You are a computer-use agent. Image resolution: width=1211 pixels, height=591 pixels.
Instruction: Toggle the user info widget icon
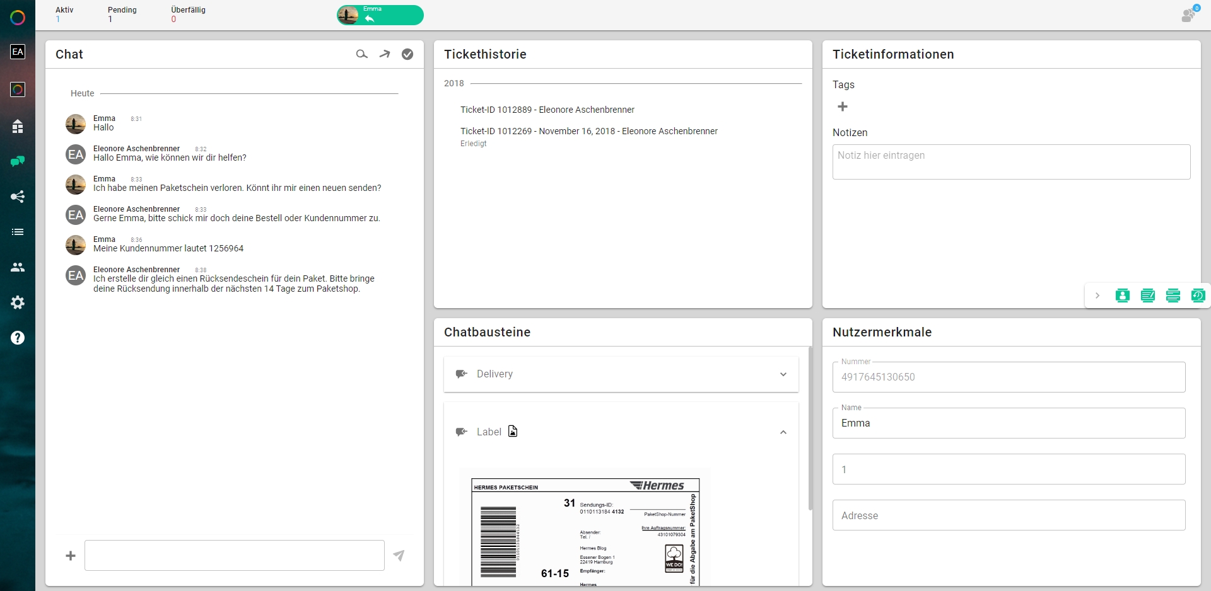[1123, 295]
